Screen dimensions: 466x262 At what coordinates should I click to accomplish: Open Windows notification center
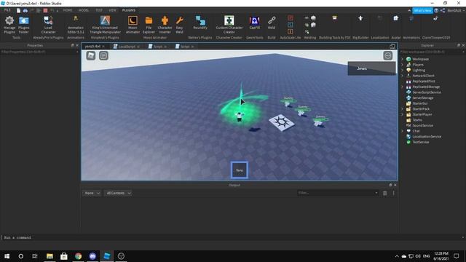[457, 256]
